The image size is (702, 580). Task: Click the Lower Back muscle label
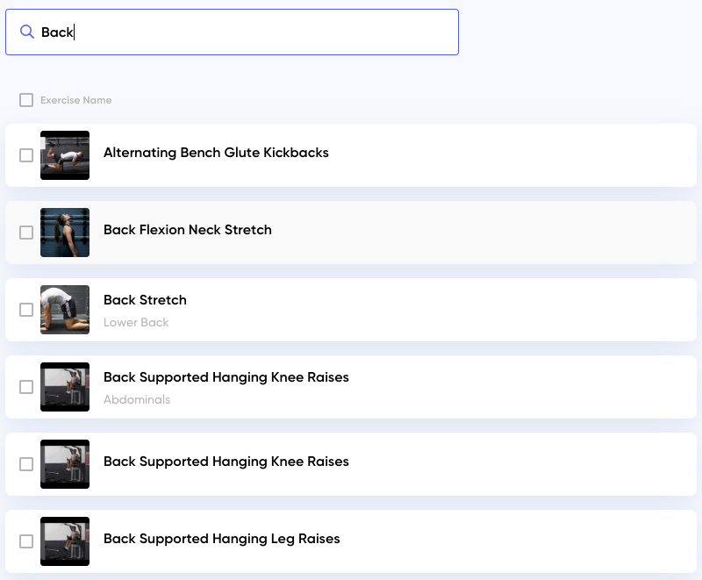136,322
